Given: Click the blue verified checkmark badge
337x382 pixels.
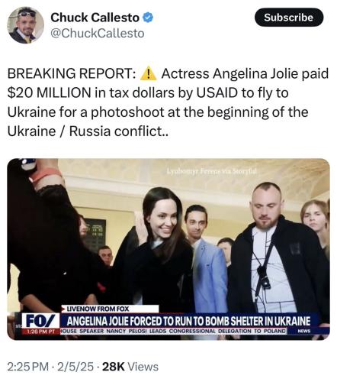Looking at the screenshot, I should [x=148, y=18].
